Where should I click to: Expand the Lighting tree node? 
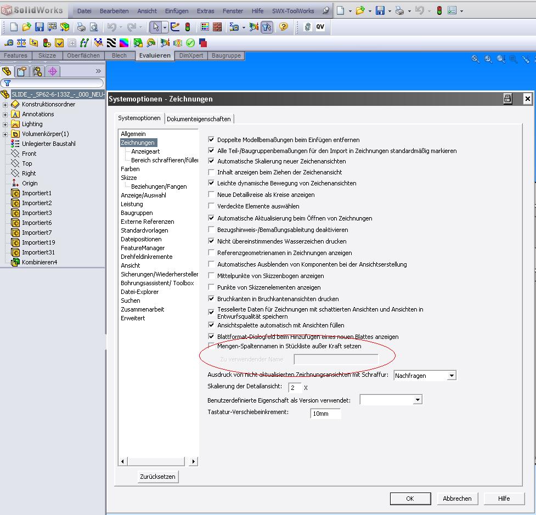(5, 124)
